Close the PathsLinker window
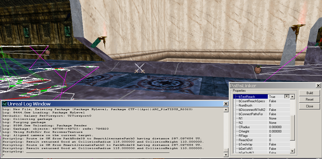Image resolution: width=322 pixels, height=159 pixels. [318, 85]
